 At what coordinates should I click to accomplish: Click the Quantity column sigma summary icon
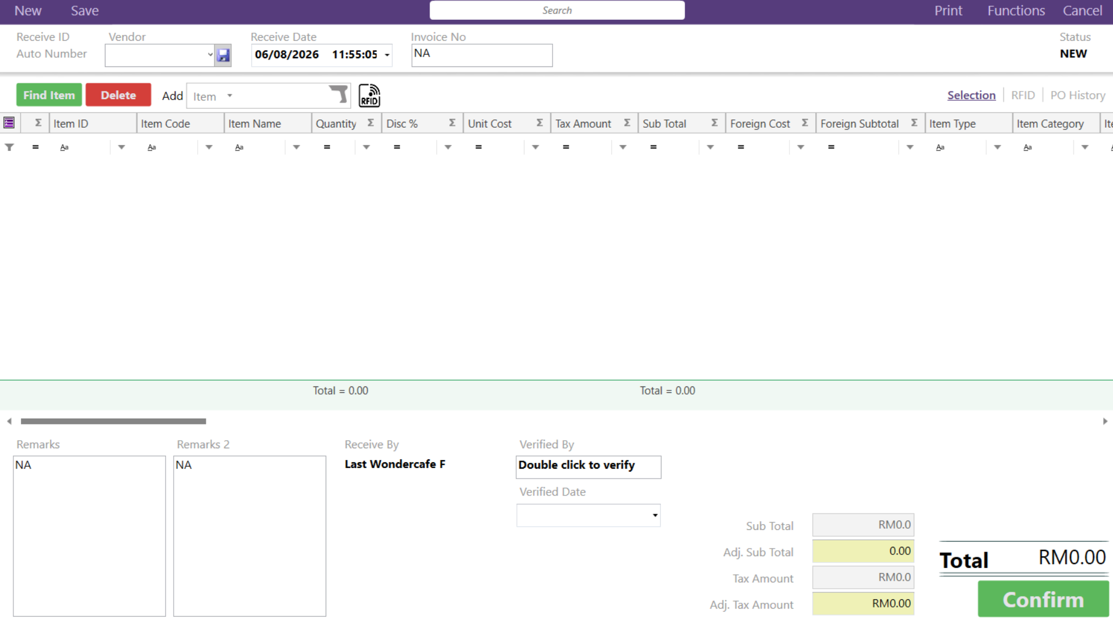[x=371, y=123]
